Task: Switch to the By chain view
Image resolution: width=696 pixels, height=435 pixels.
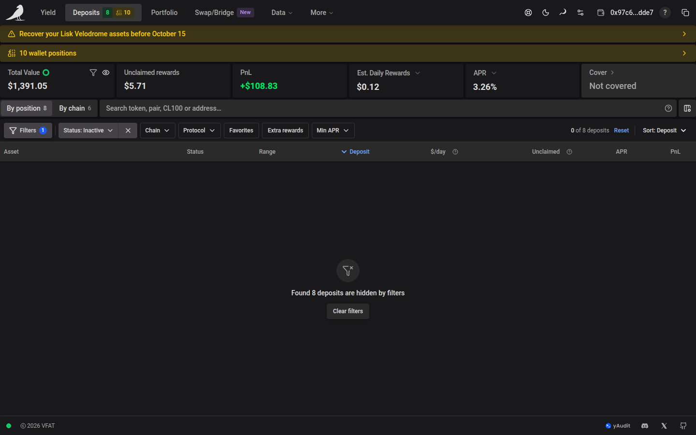Action: pyautogui.click(x=75, y=108)
